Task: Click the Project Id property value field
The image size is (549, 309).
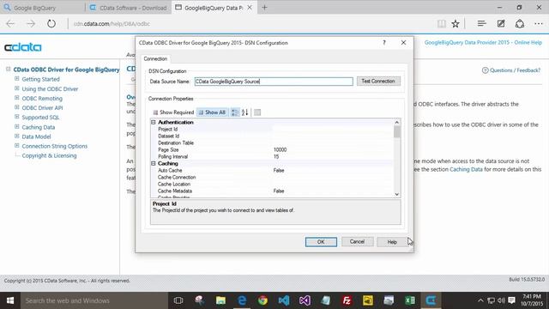Action: pyautogui.click(x=333, y=130)
